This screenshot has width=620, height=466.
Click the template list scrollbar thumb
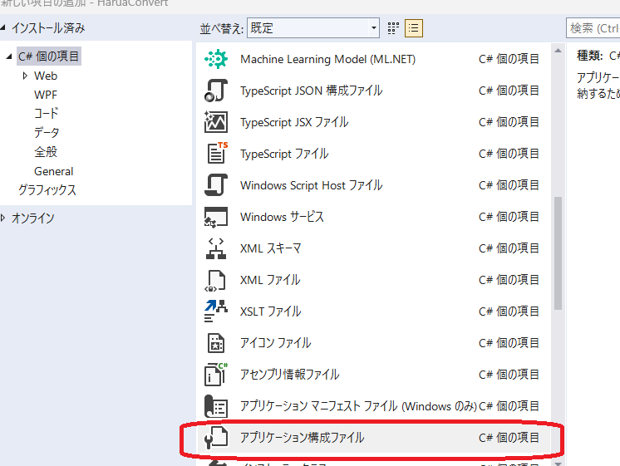coord(558,253)
